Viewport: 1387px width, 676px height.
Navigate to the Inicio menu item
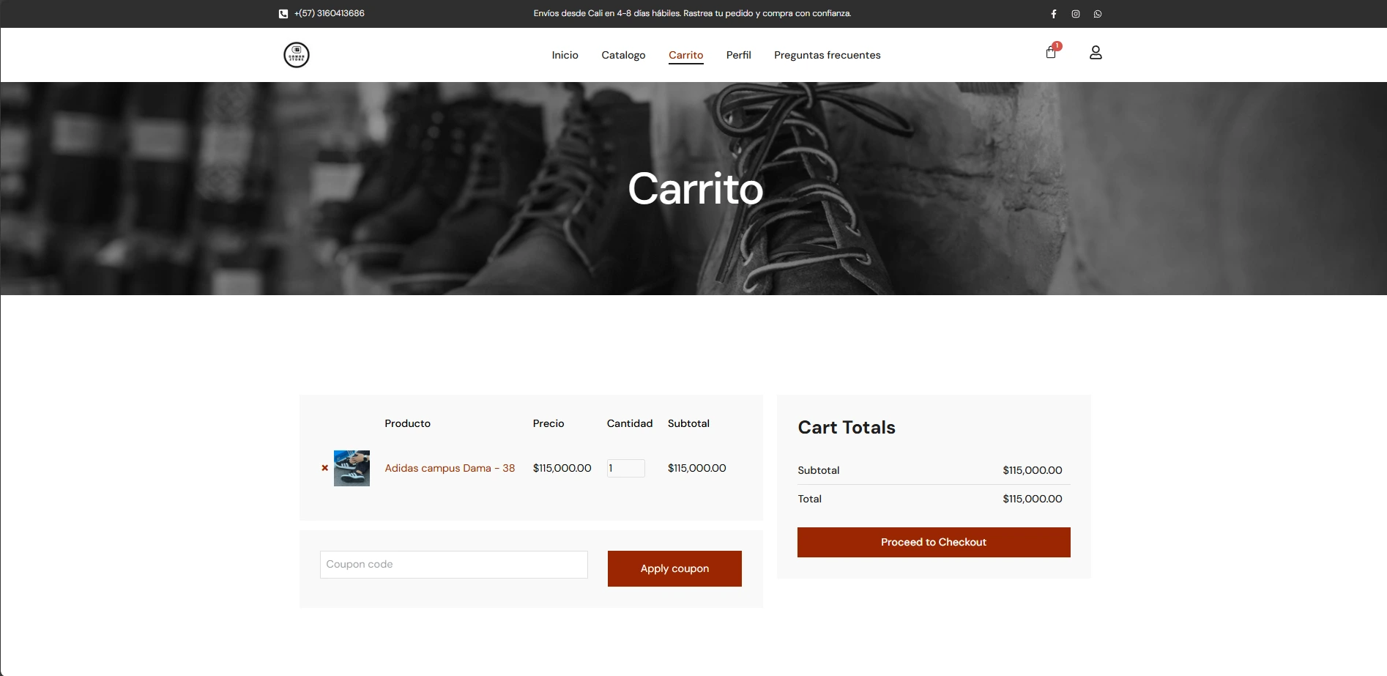pos(565,55)
